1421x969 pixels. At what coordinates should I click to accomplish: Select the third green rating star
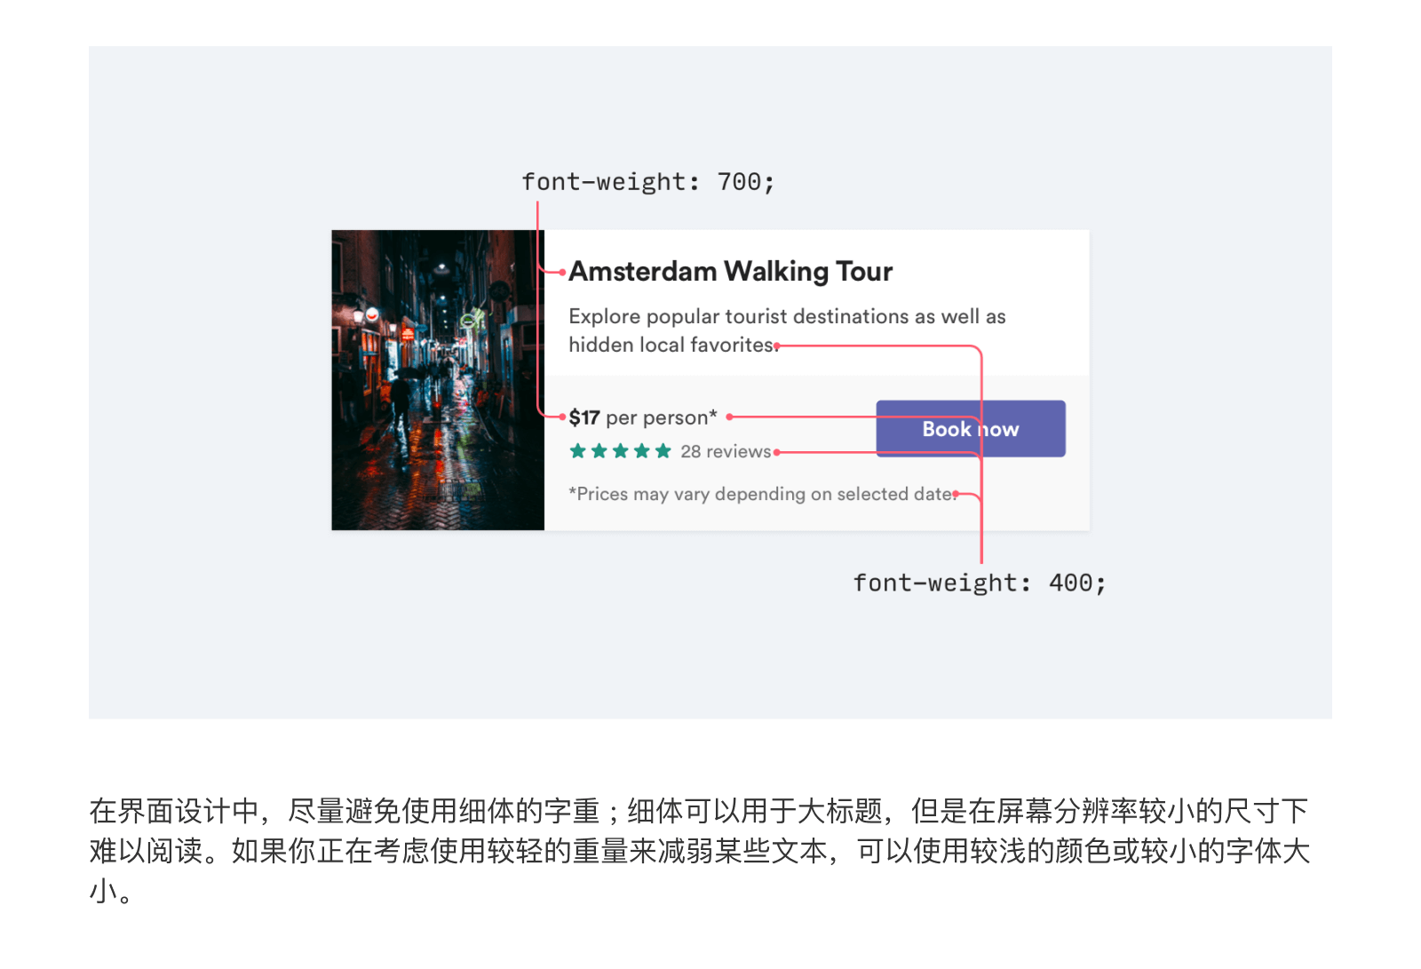621,451
